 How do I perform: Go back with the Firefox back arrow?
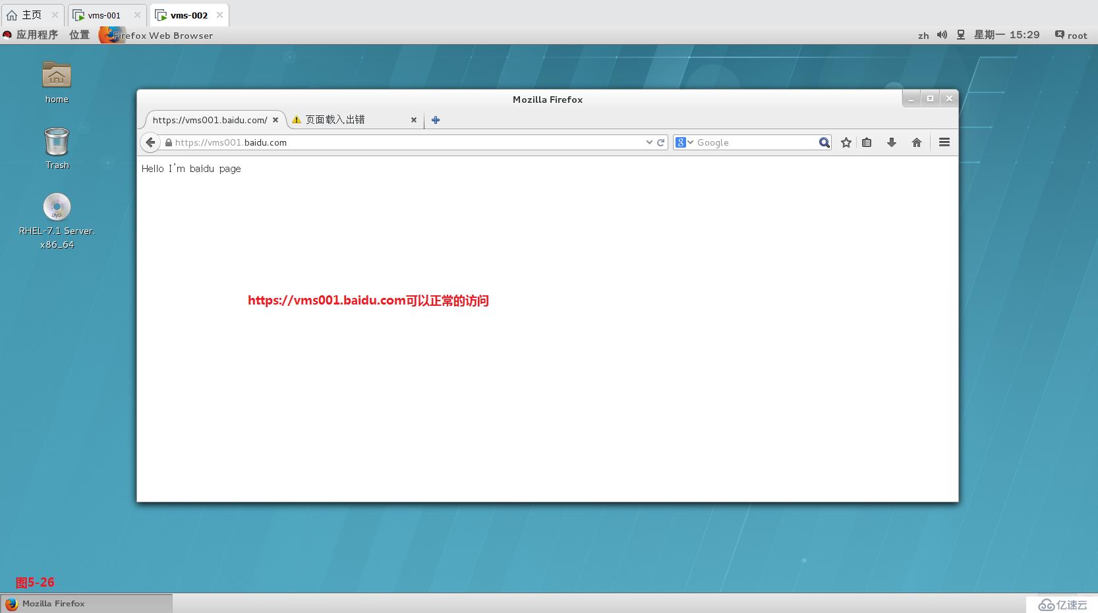(x=150, y=142)
